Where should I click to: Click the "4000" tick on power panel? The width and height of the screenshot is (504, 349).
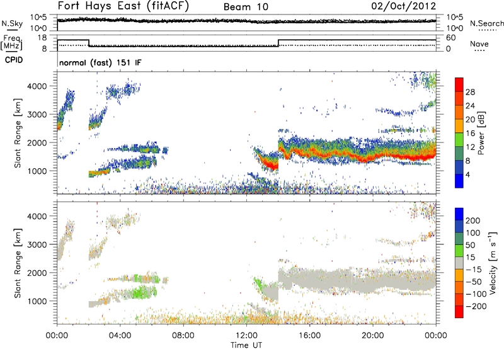(x=37, y=86)
